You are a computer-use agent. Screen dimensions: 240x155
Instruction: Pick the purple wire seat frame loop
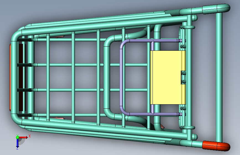click(x=121, y=77)
